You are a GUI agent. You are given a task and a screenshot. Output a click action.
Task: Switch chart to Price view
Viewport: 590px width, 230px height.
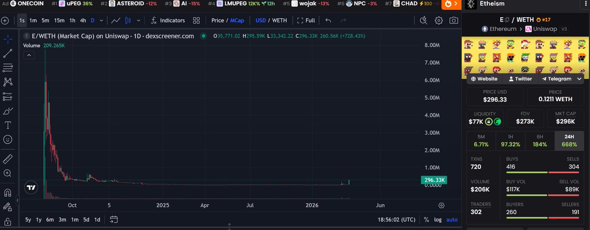coord(217,21)
